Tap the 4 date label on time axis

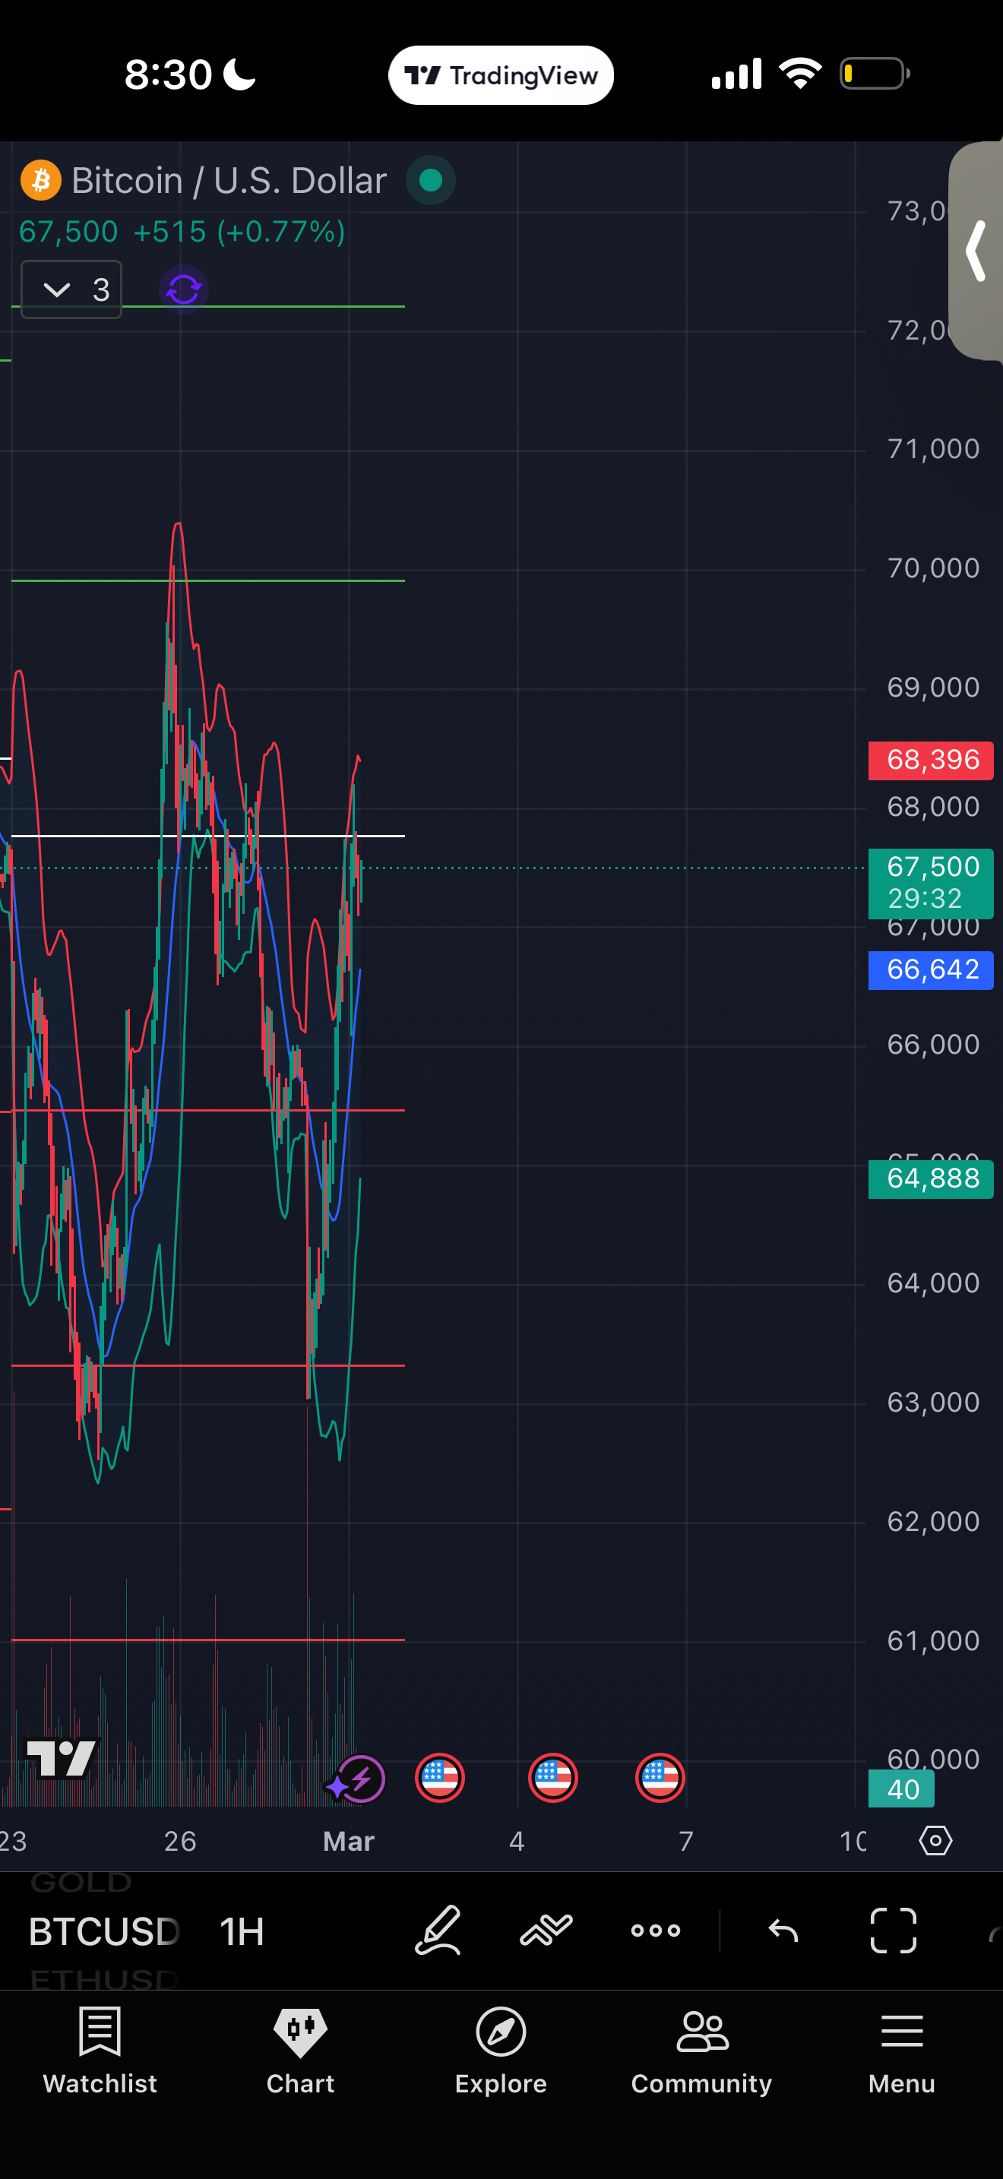tap(517, 1842)
